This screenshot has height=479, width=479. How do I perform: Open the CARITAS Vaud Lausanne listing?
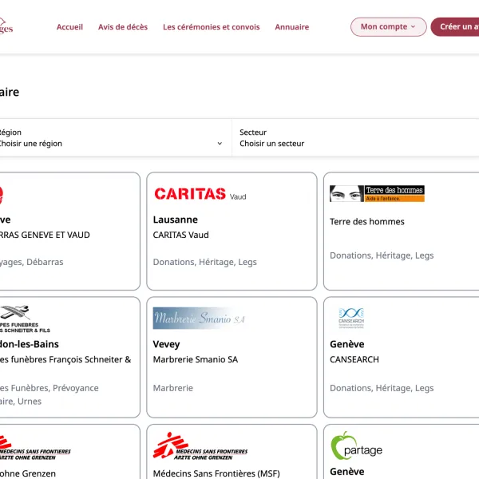[232, 232]
